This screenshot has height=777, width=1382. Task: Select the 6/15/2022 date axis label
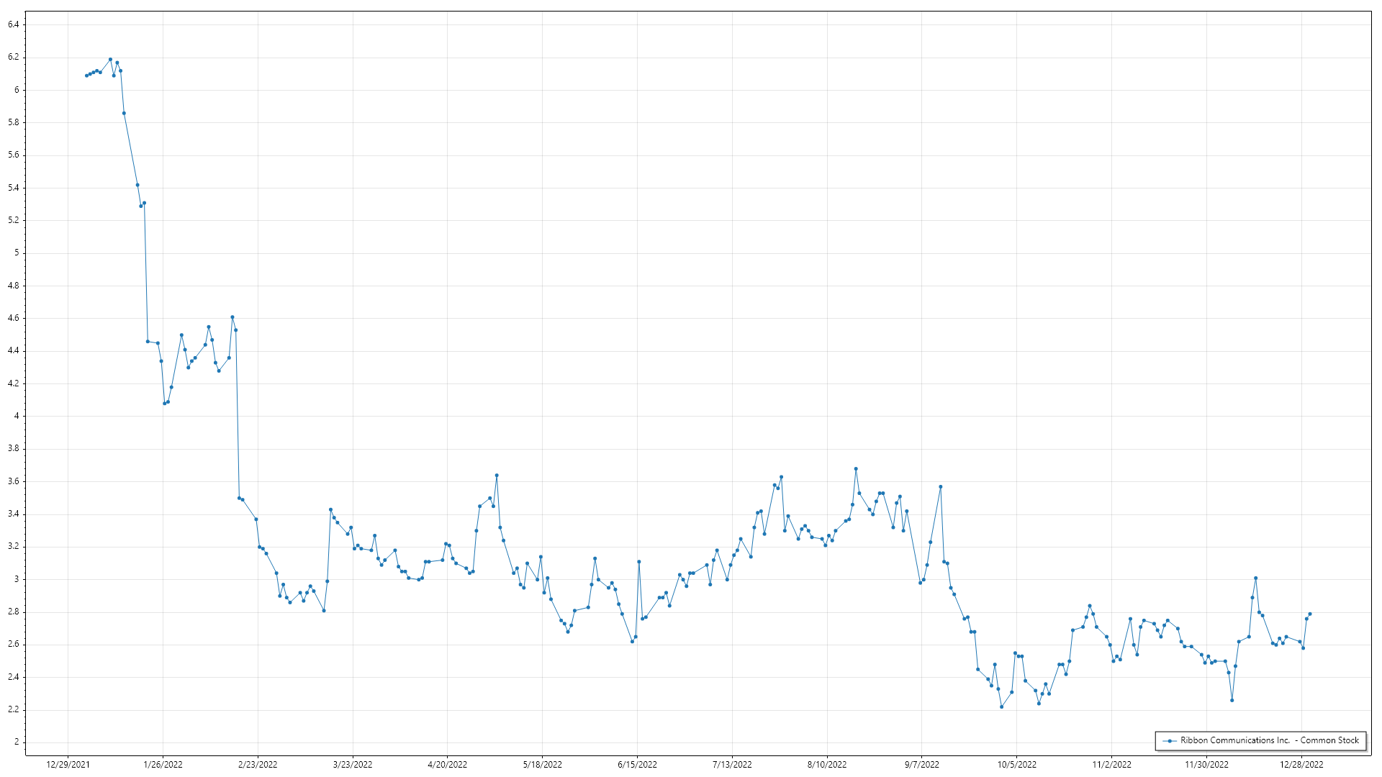coord(637,765)
